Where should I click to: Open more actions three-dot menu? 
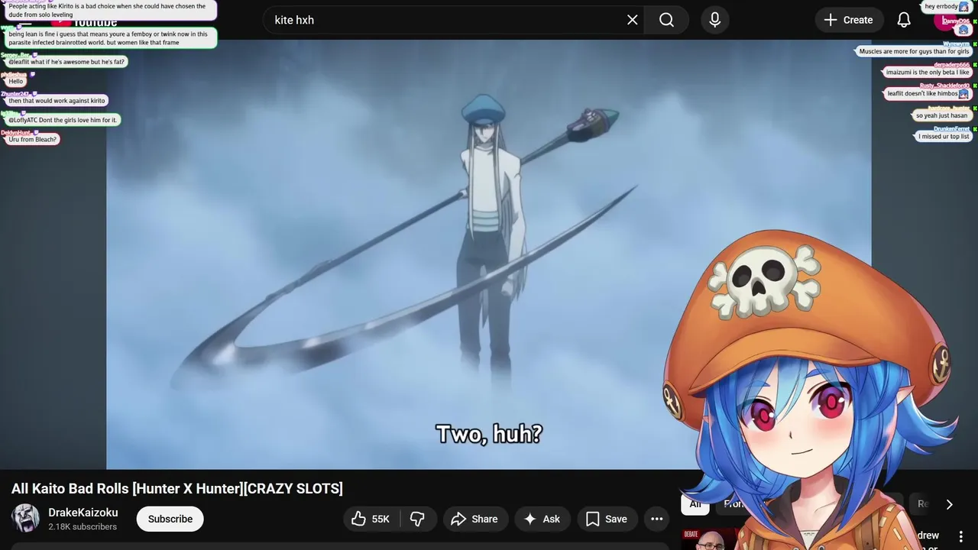[x=656, y=519]
